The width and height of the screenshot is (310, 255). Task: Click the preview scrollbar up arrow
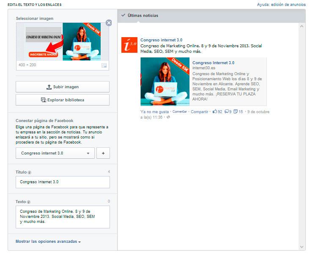(302, 26)
